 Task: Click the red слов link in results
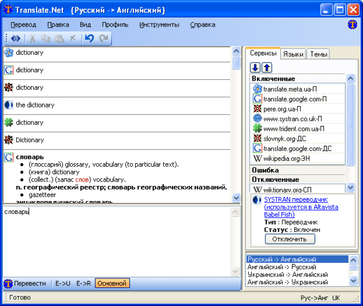[x=82, y=180]
